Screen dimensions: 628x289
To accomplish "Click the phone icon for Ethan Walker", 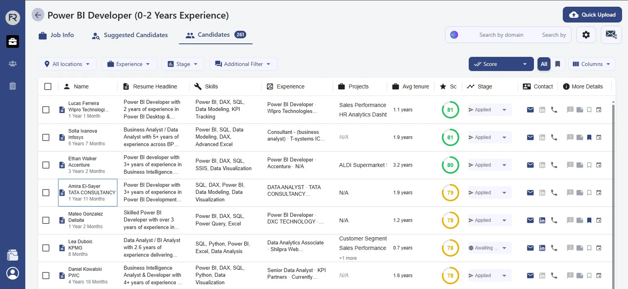I will tap(554, 165).
